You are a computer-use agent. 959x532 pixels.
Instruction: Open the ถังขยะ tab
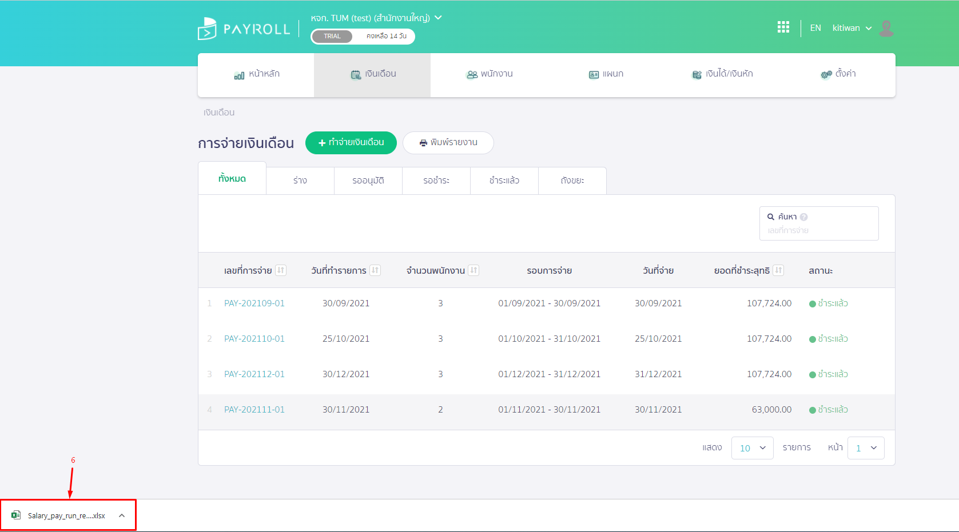[572, 180]
